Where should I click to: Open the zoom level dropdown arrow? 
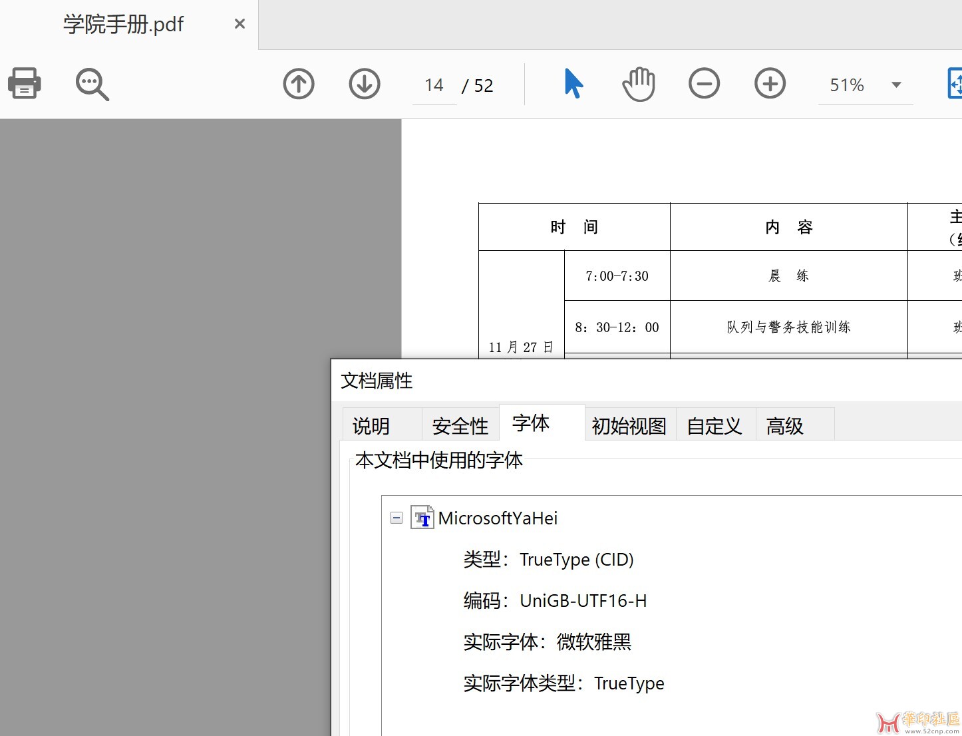point(896,85)
